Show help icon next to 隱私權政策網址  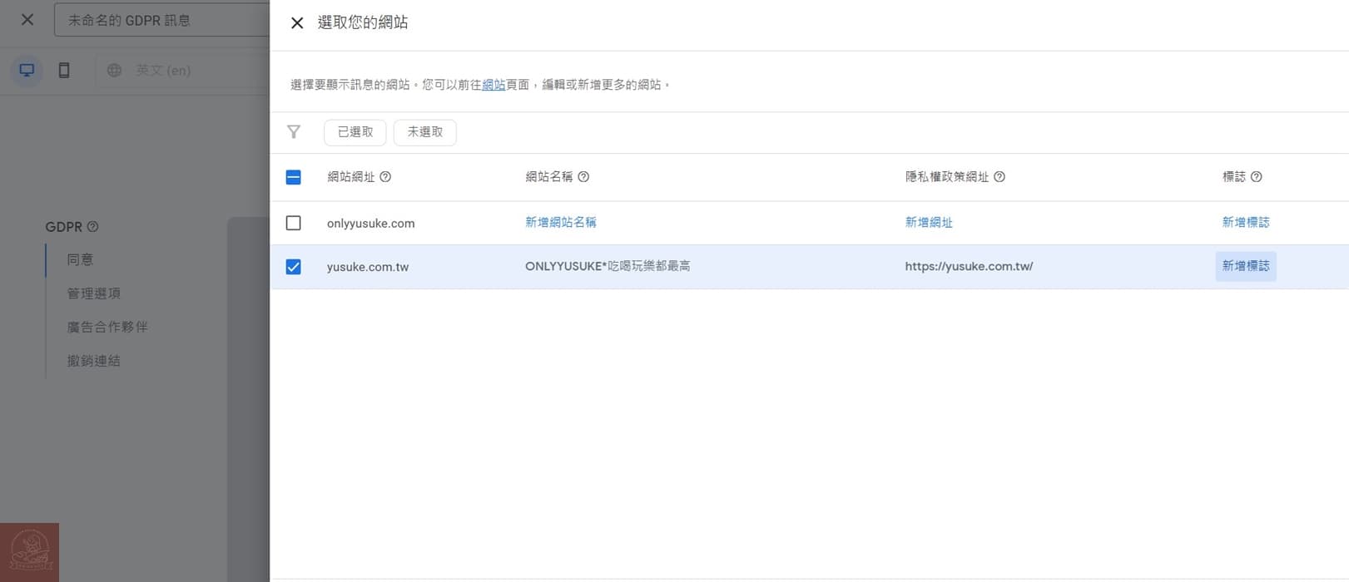tap(999, 177)
